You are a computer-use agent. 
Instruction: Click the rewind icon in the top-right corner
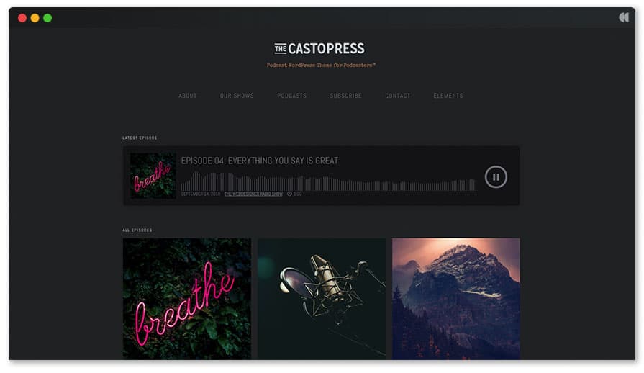point(623,17)
